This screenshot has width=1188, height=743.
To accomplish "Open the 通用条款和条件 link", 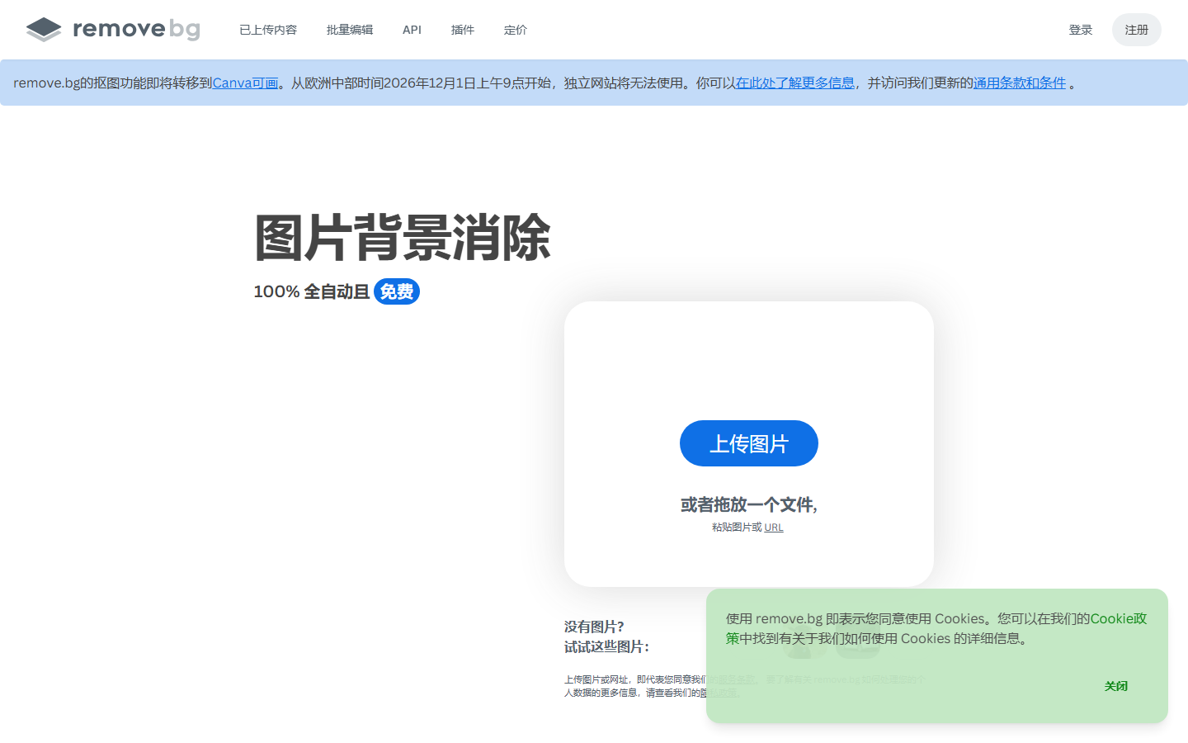I will pyautogui.click(x=1020, y=83).
